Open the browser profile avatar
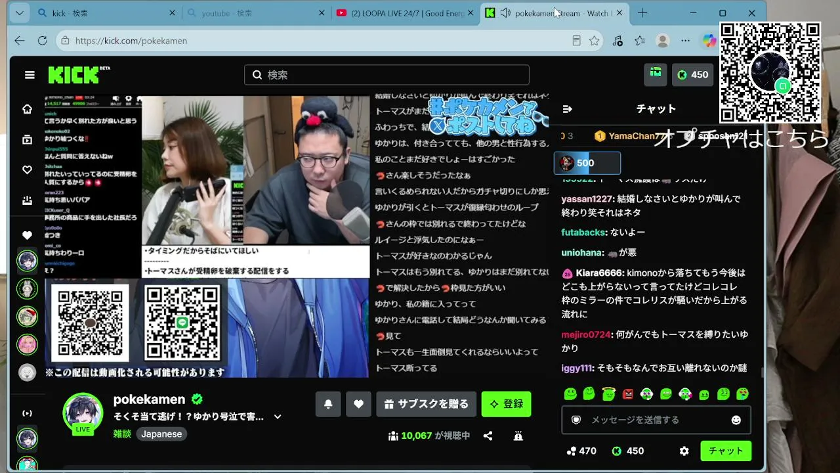The width and height of the screenshot is (840, 473). [x=663, y=41]
